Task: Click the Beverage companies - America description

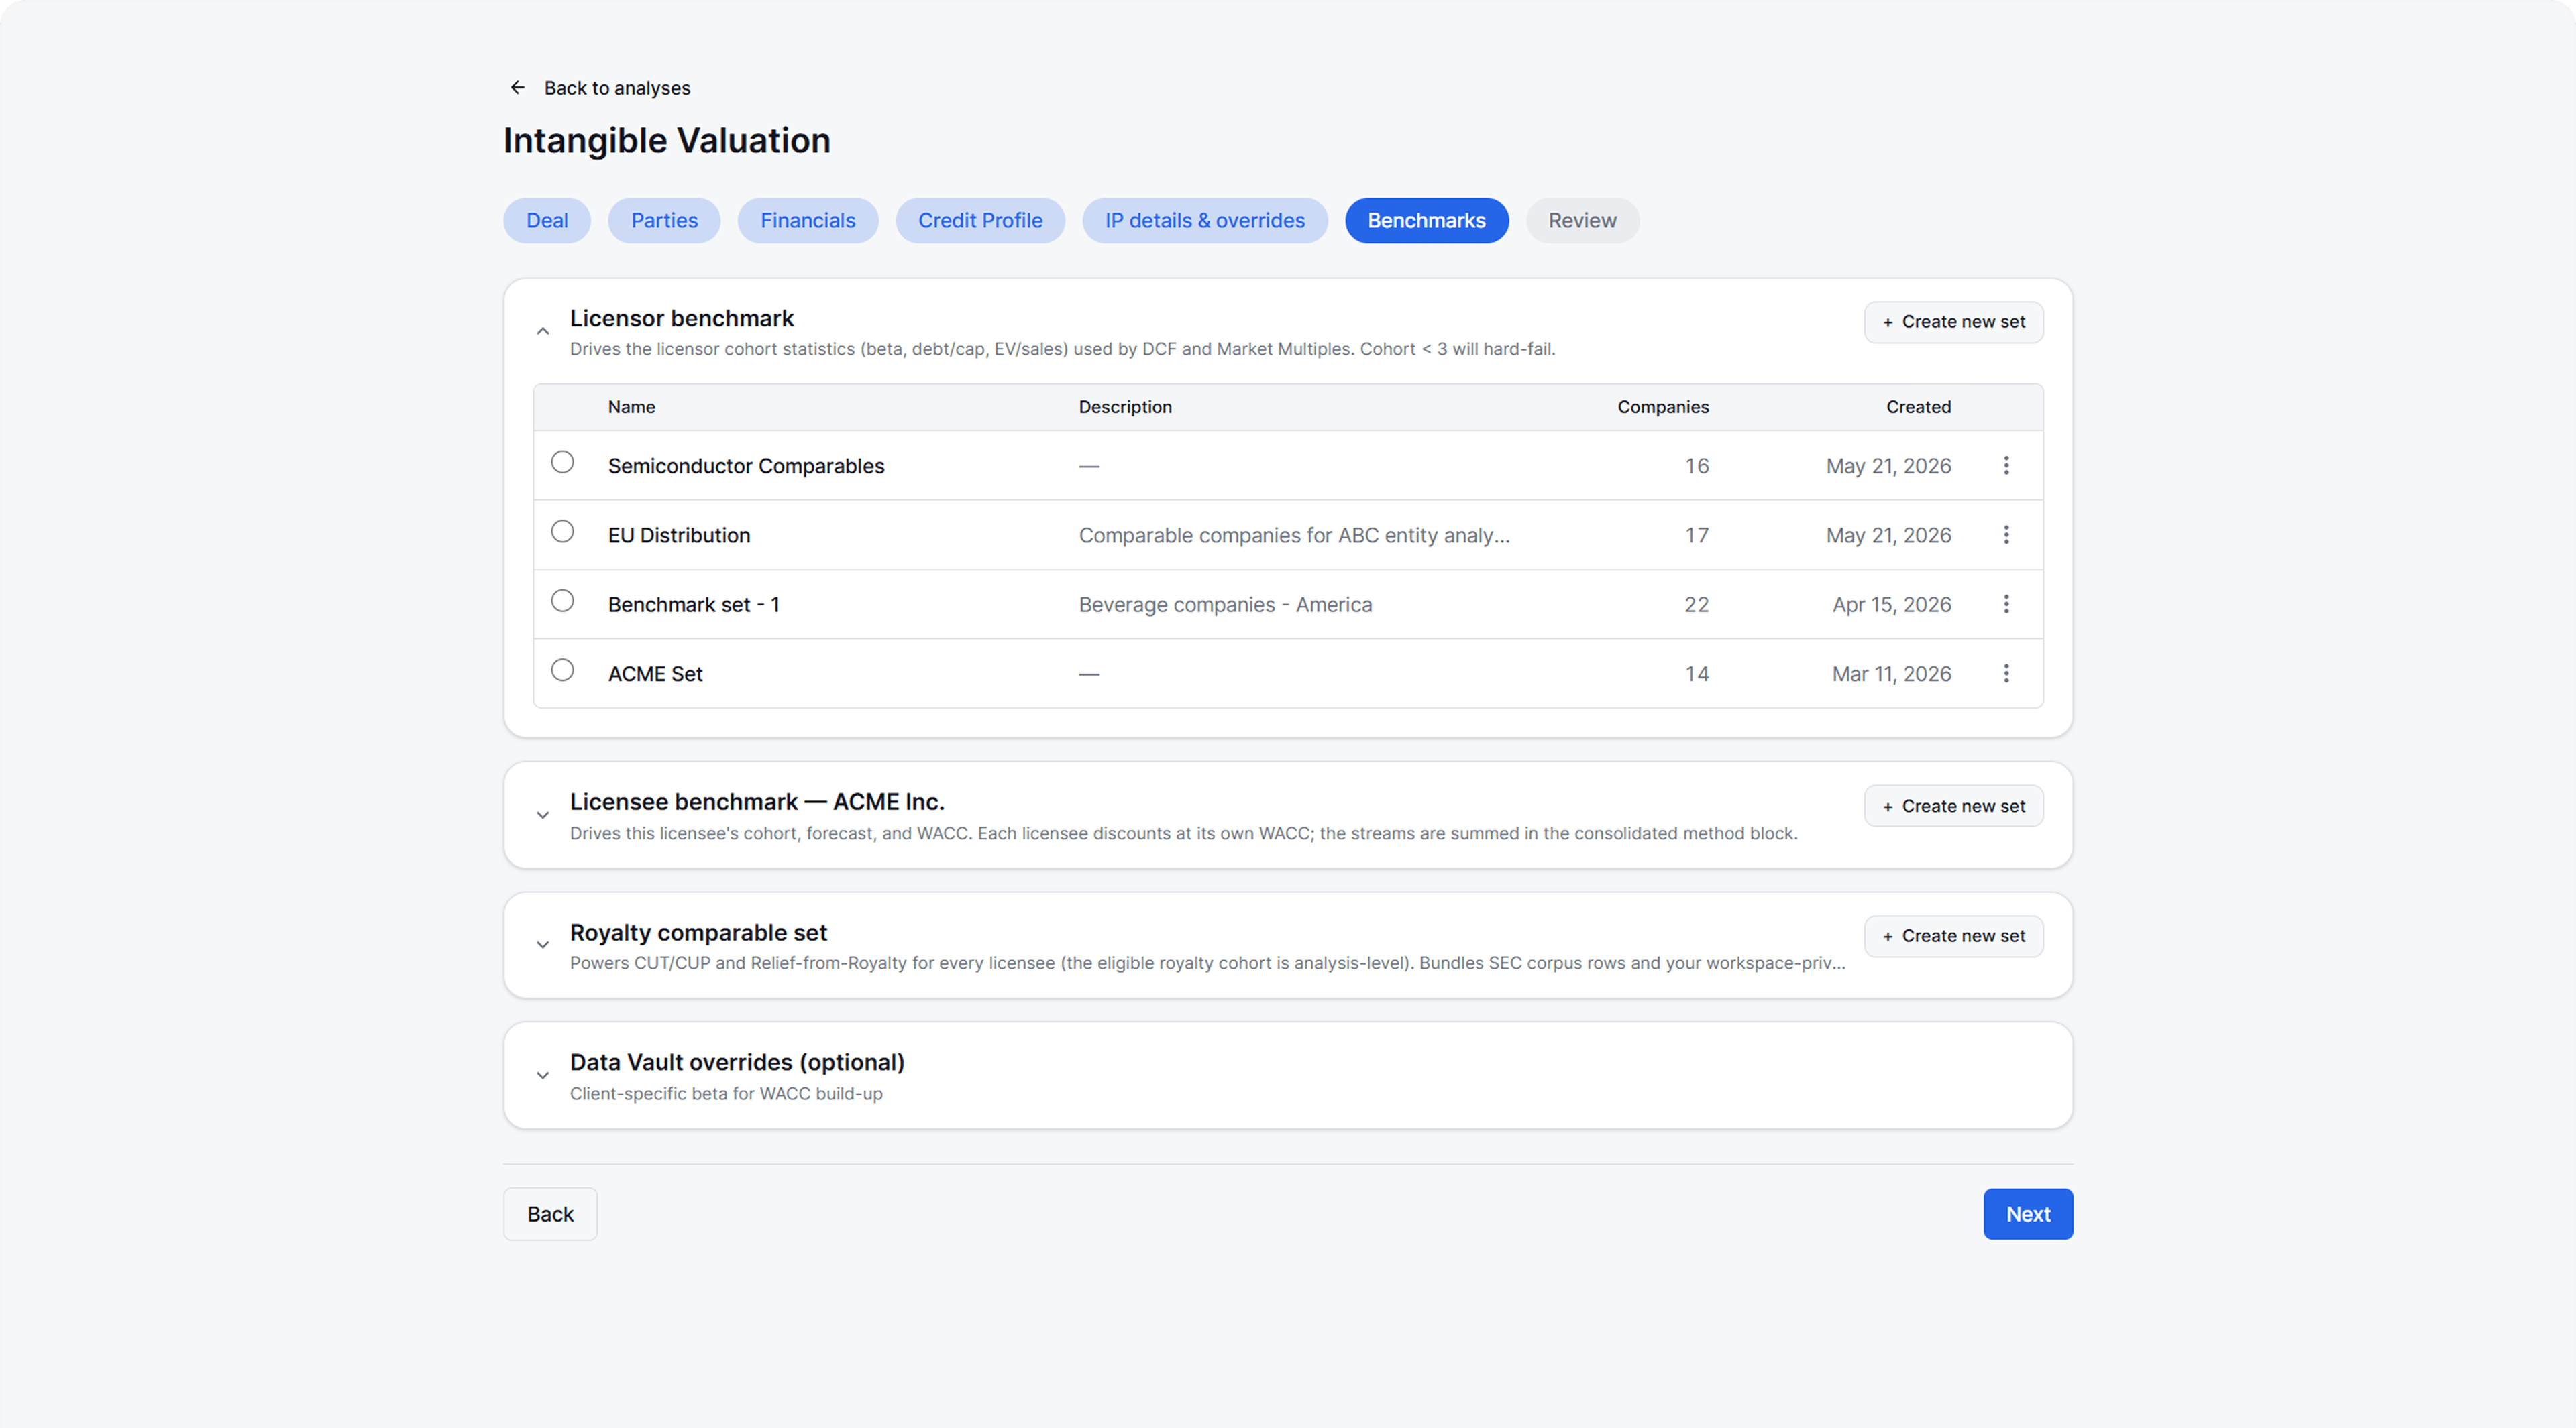Action: pyautogui.click(x=1225, y=605)
